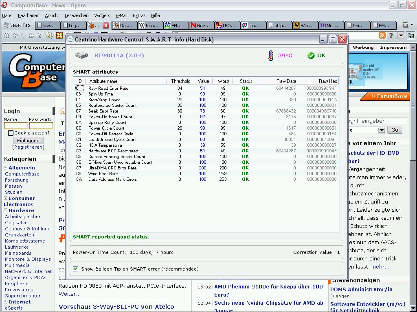The height and width of the screenshot is (312, 417).
Task: Switch to the Das... tab
Action: coord(124,26)
